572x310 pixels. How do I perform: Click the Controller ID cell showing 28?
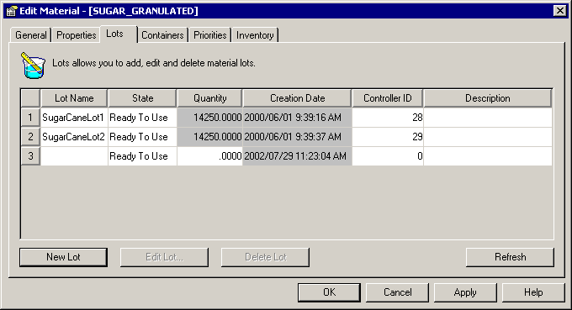(x=388, y=118)
